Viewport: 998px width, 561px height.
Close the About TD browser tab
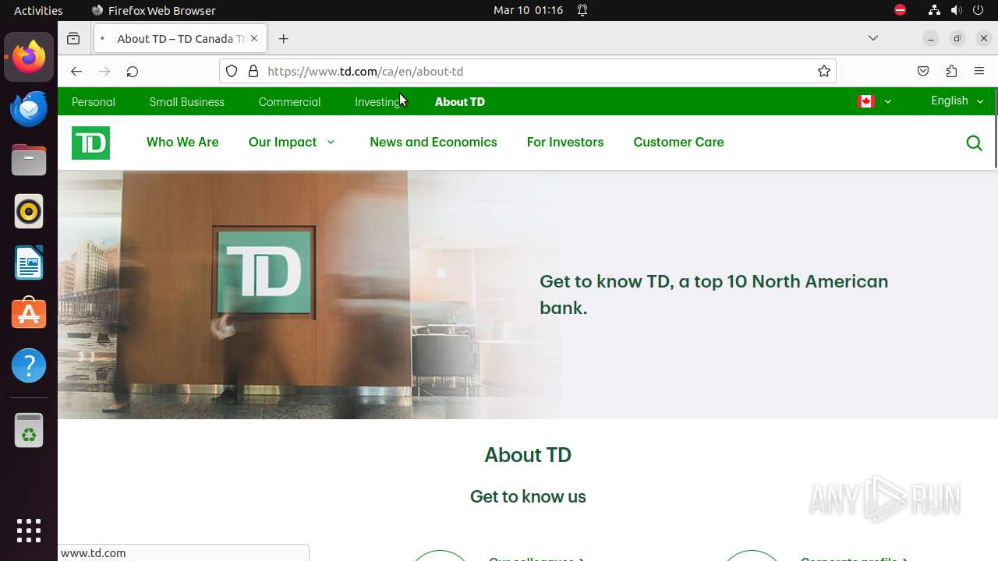click(254, 38)
